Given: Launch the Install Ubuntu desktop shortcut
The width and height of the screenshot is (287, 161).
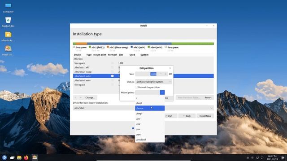Looking at the screenshot, I should [8, 51].
